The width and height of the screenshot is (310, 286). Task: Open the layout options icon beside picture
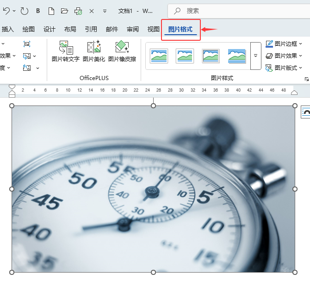[x=305, y=112]
